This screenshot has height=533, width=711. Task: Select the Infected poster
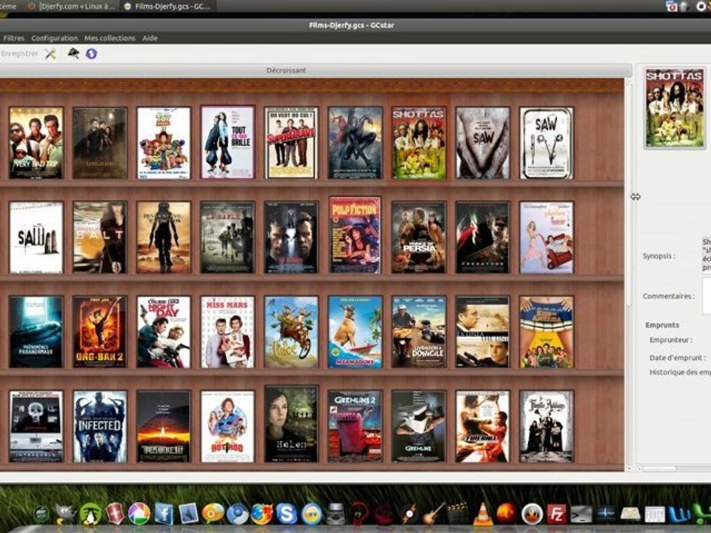tap(100, 426)
